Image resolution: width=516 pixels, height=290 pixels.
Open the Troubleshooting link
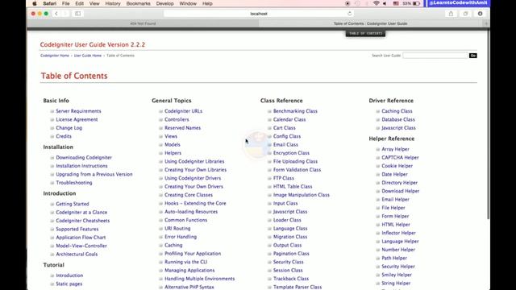point(74,183)
